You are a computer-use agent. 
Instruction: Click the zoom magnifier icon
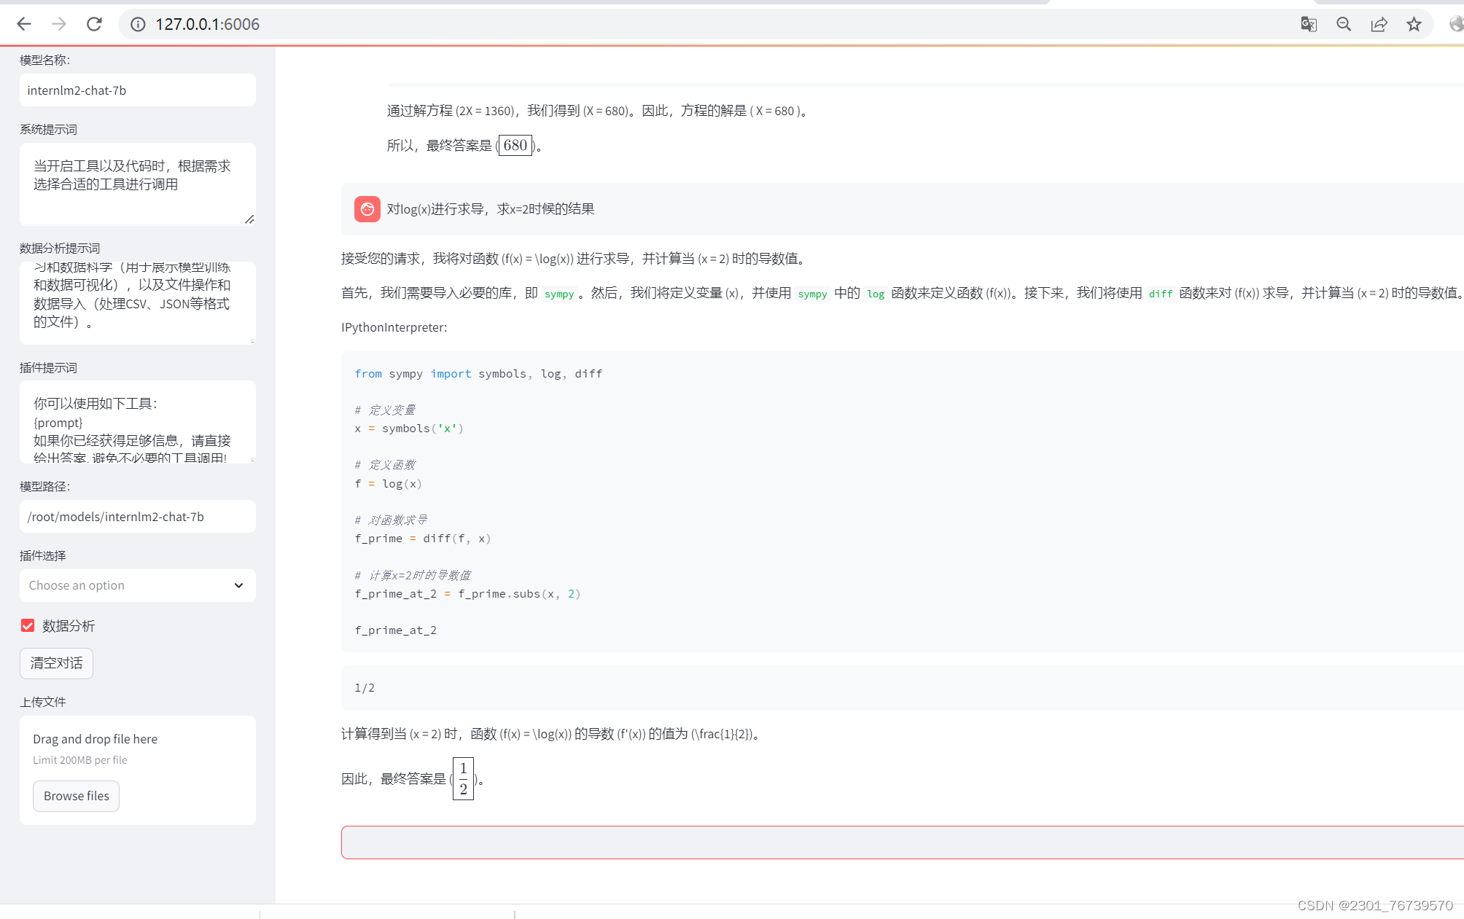(x=1344, y=24)
